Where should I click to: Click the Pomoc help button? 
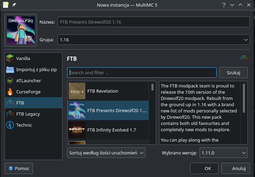click(x=19, y=168)
